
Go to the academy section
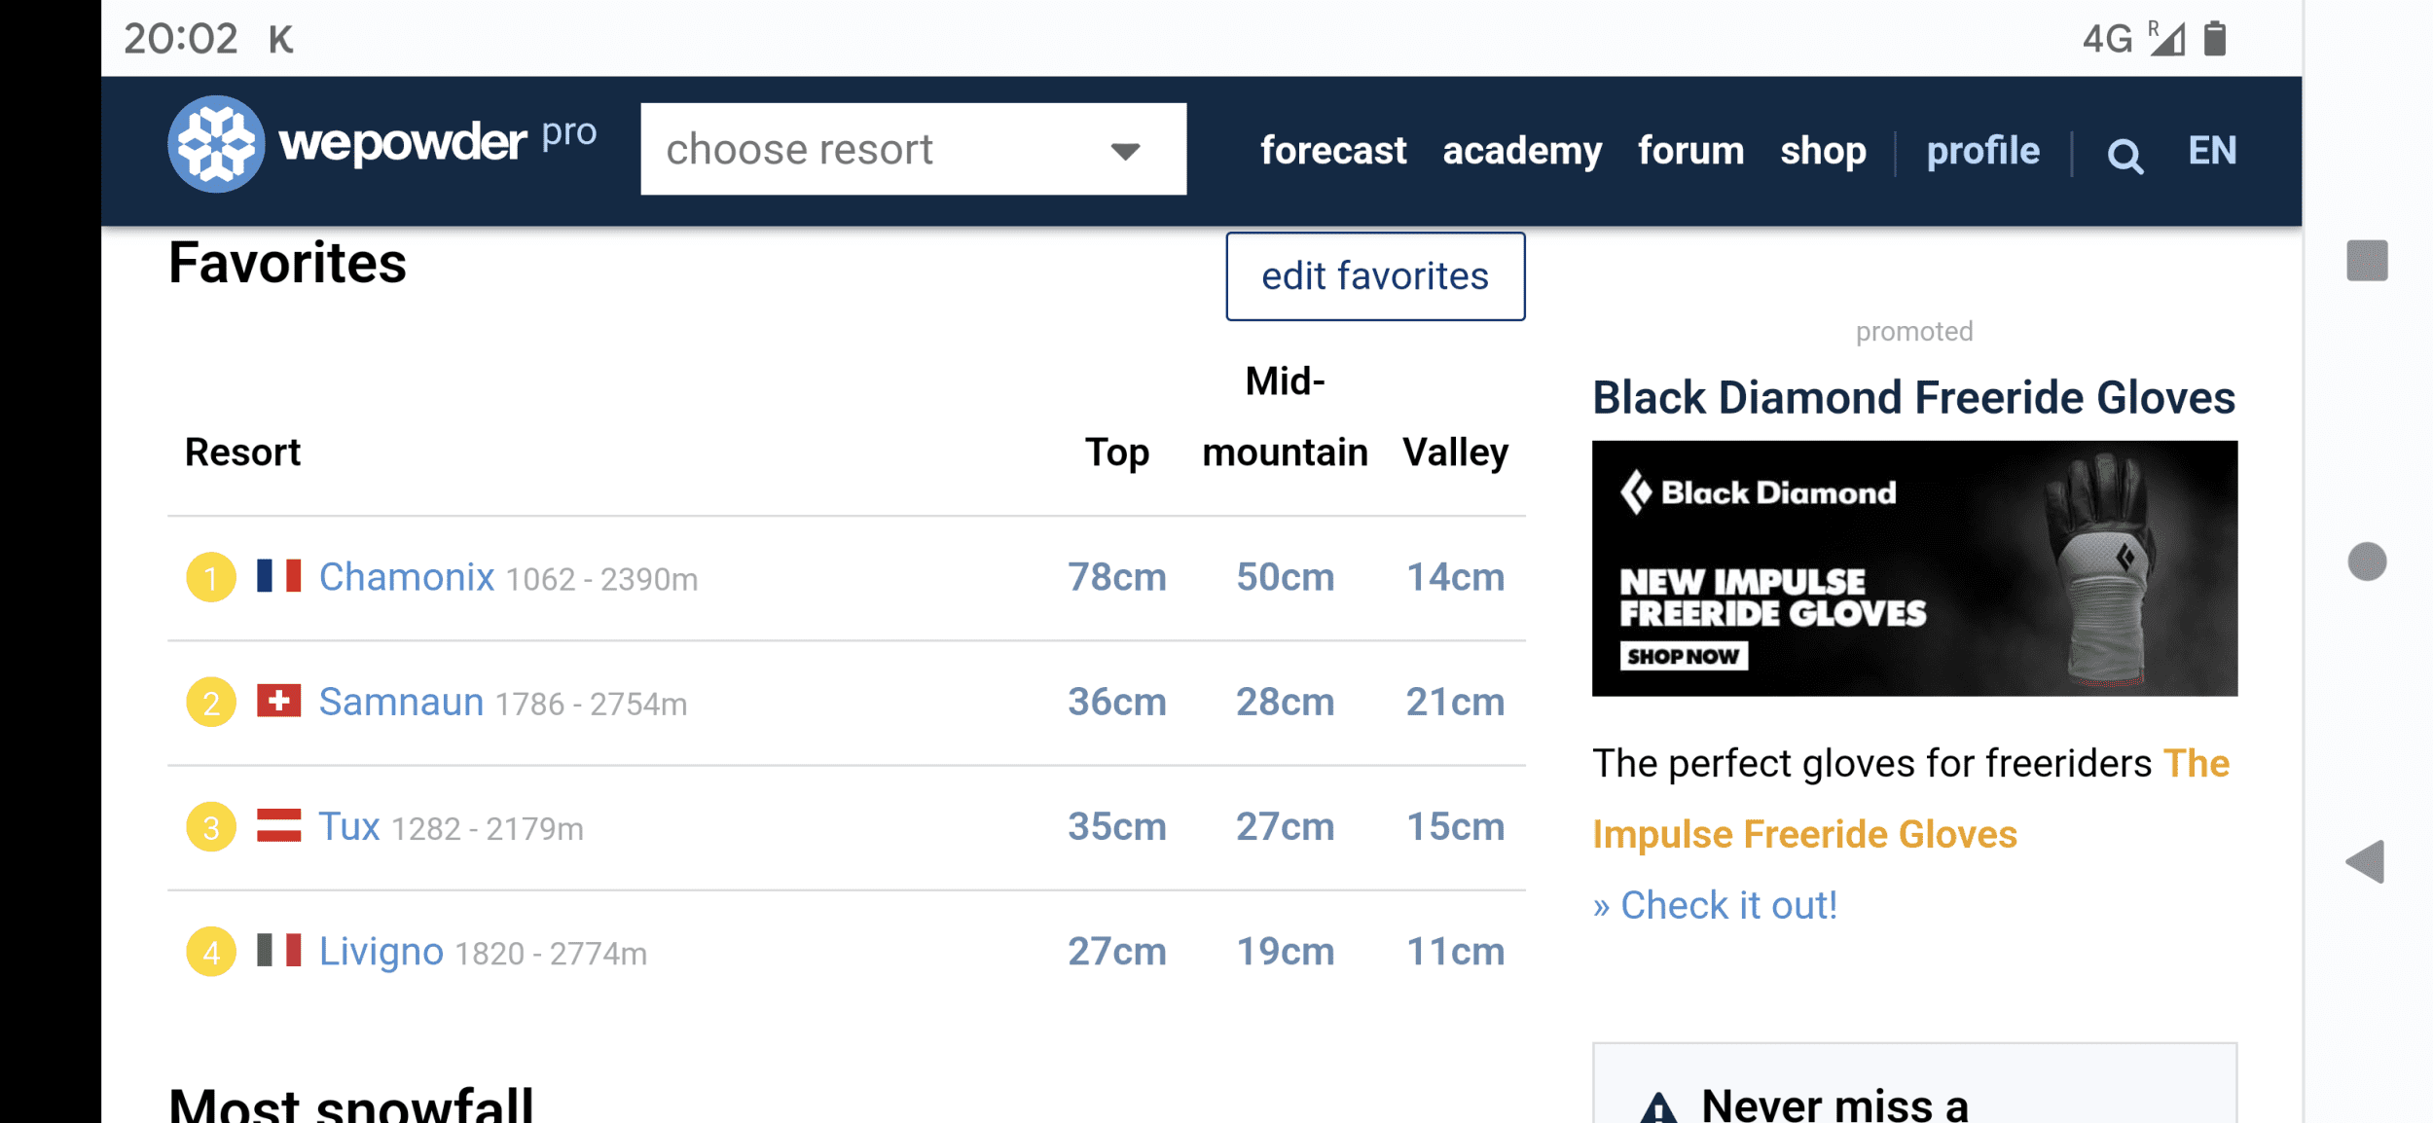point(1522,151)
